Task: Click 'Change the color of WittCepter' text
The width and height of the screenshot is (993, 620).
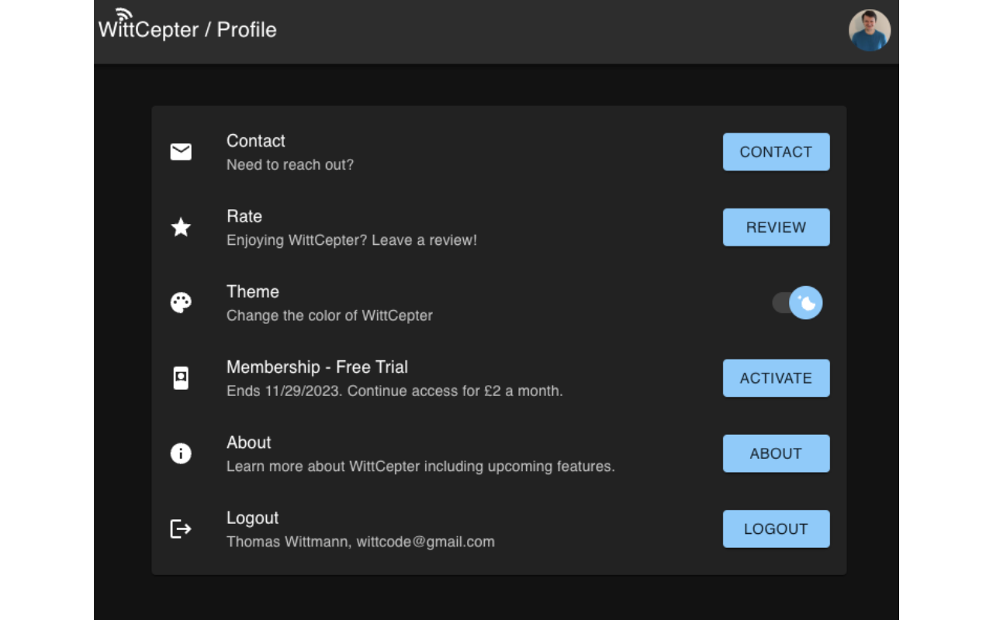Action: (330, 315)
